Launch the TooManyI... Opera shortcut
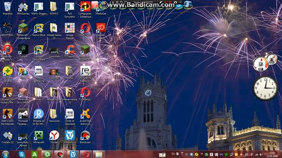Viewport: 282px width, 158px height. 85,94
